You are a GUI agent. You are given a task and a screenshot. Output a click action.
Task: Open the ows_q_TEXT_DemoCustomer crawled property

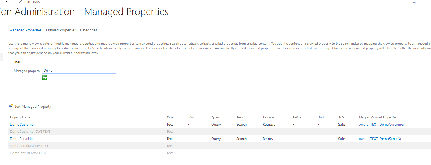381,124
